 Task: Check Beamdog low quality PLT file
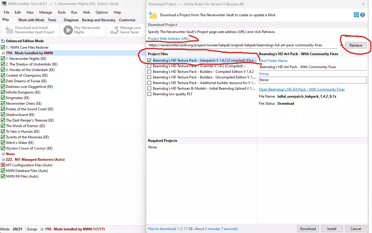(149, 94)
